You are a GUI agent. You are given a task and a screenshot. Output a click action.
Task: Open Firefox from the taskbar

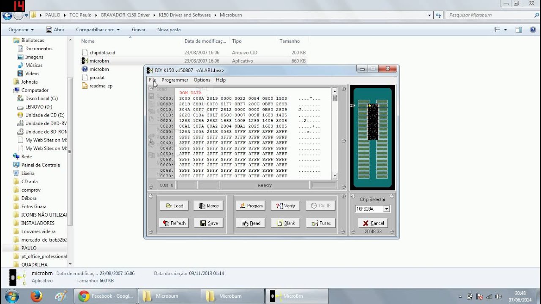coord(36,296)
